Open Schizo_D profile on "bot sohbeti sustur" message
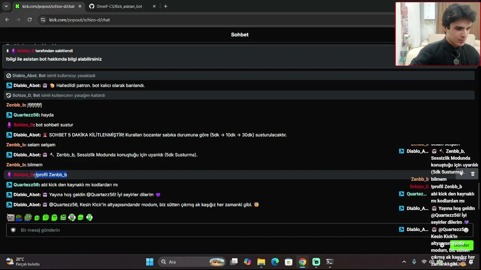This screenshot has width=481, height=270. [x=24, y=125]
